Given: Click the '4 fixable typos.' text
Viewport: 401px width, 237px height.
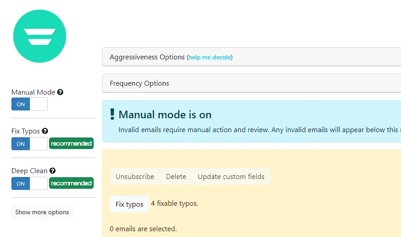Looking at the screenshot, I should point(175,204).
